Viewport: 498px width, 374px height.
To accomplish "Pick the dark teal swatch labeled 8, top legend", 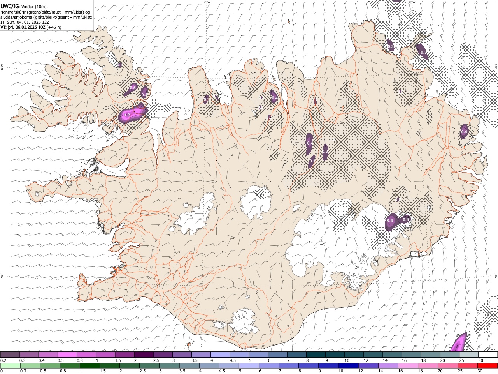I will pyautogui.click(x=316, y=355).
